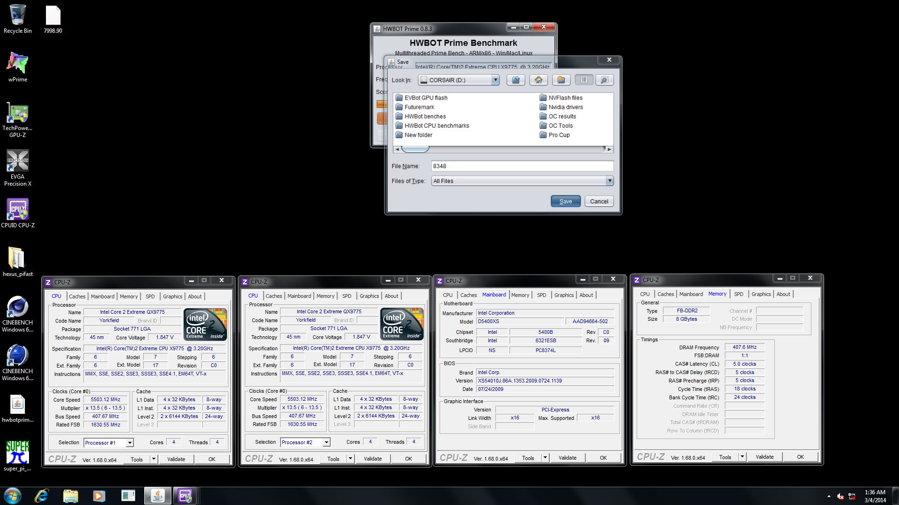This screenshot has width=899, height=505.
Task: Open the Futuremark folder
Action: pyautogui.click(x=415, y=107)
